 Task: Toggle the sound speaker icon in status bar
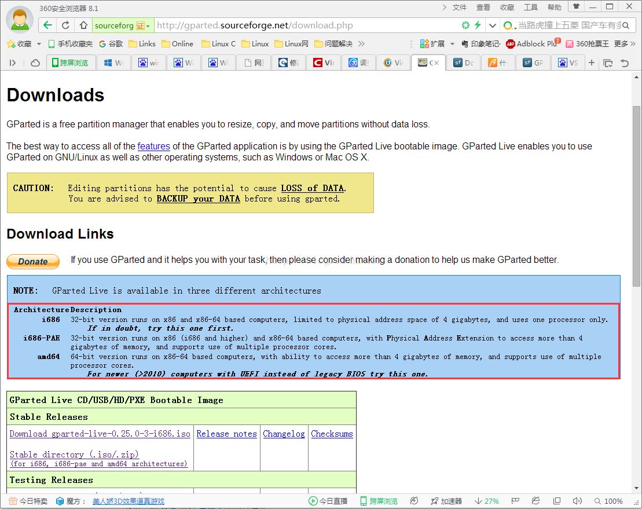click(577, 501)
